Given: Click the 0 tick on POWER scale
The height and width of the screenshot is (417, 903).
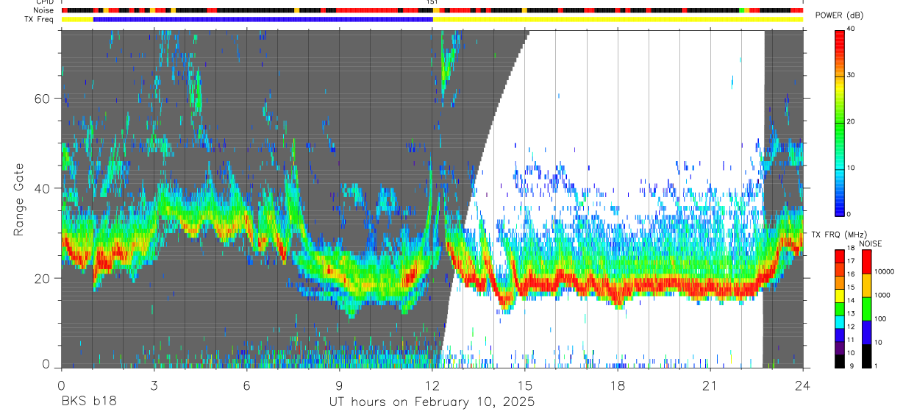Looking at the screenshot, I should pyautogui.click(x=849, y=214).
